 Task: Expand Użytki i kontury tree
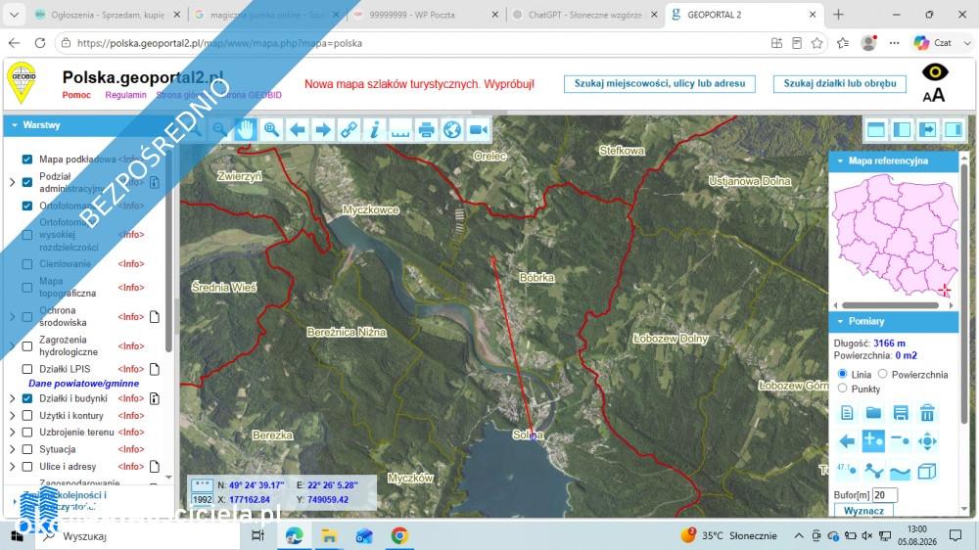[x=12, y=415]
